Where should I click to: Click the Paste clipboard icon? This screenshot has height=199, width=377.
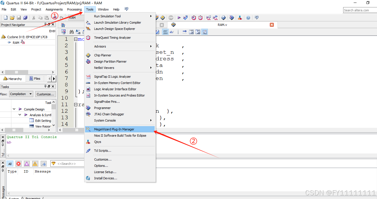[47, 18]
